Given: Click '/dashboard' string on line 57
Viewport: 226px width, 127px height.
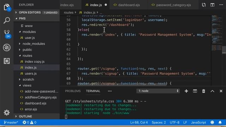Looking at the screenshot, I should click(x=119, y=25).
